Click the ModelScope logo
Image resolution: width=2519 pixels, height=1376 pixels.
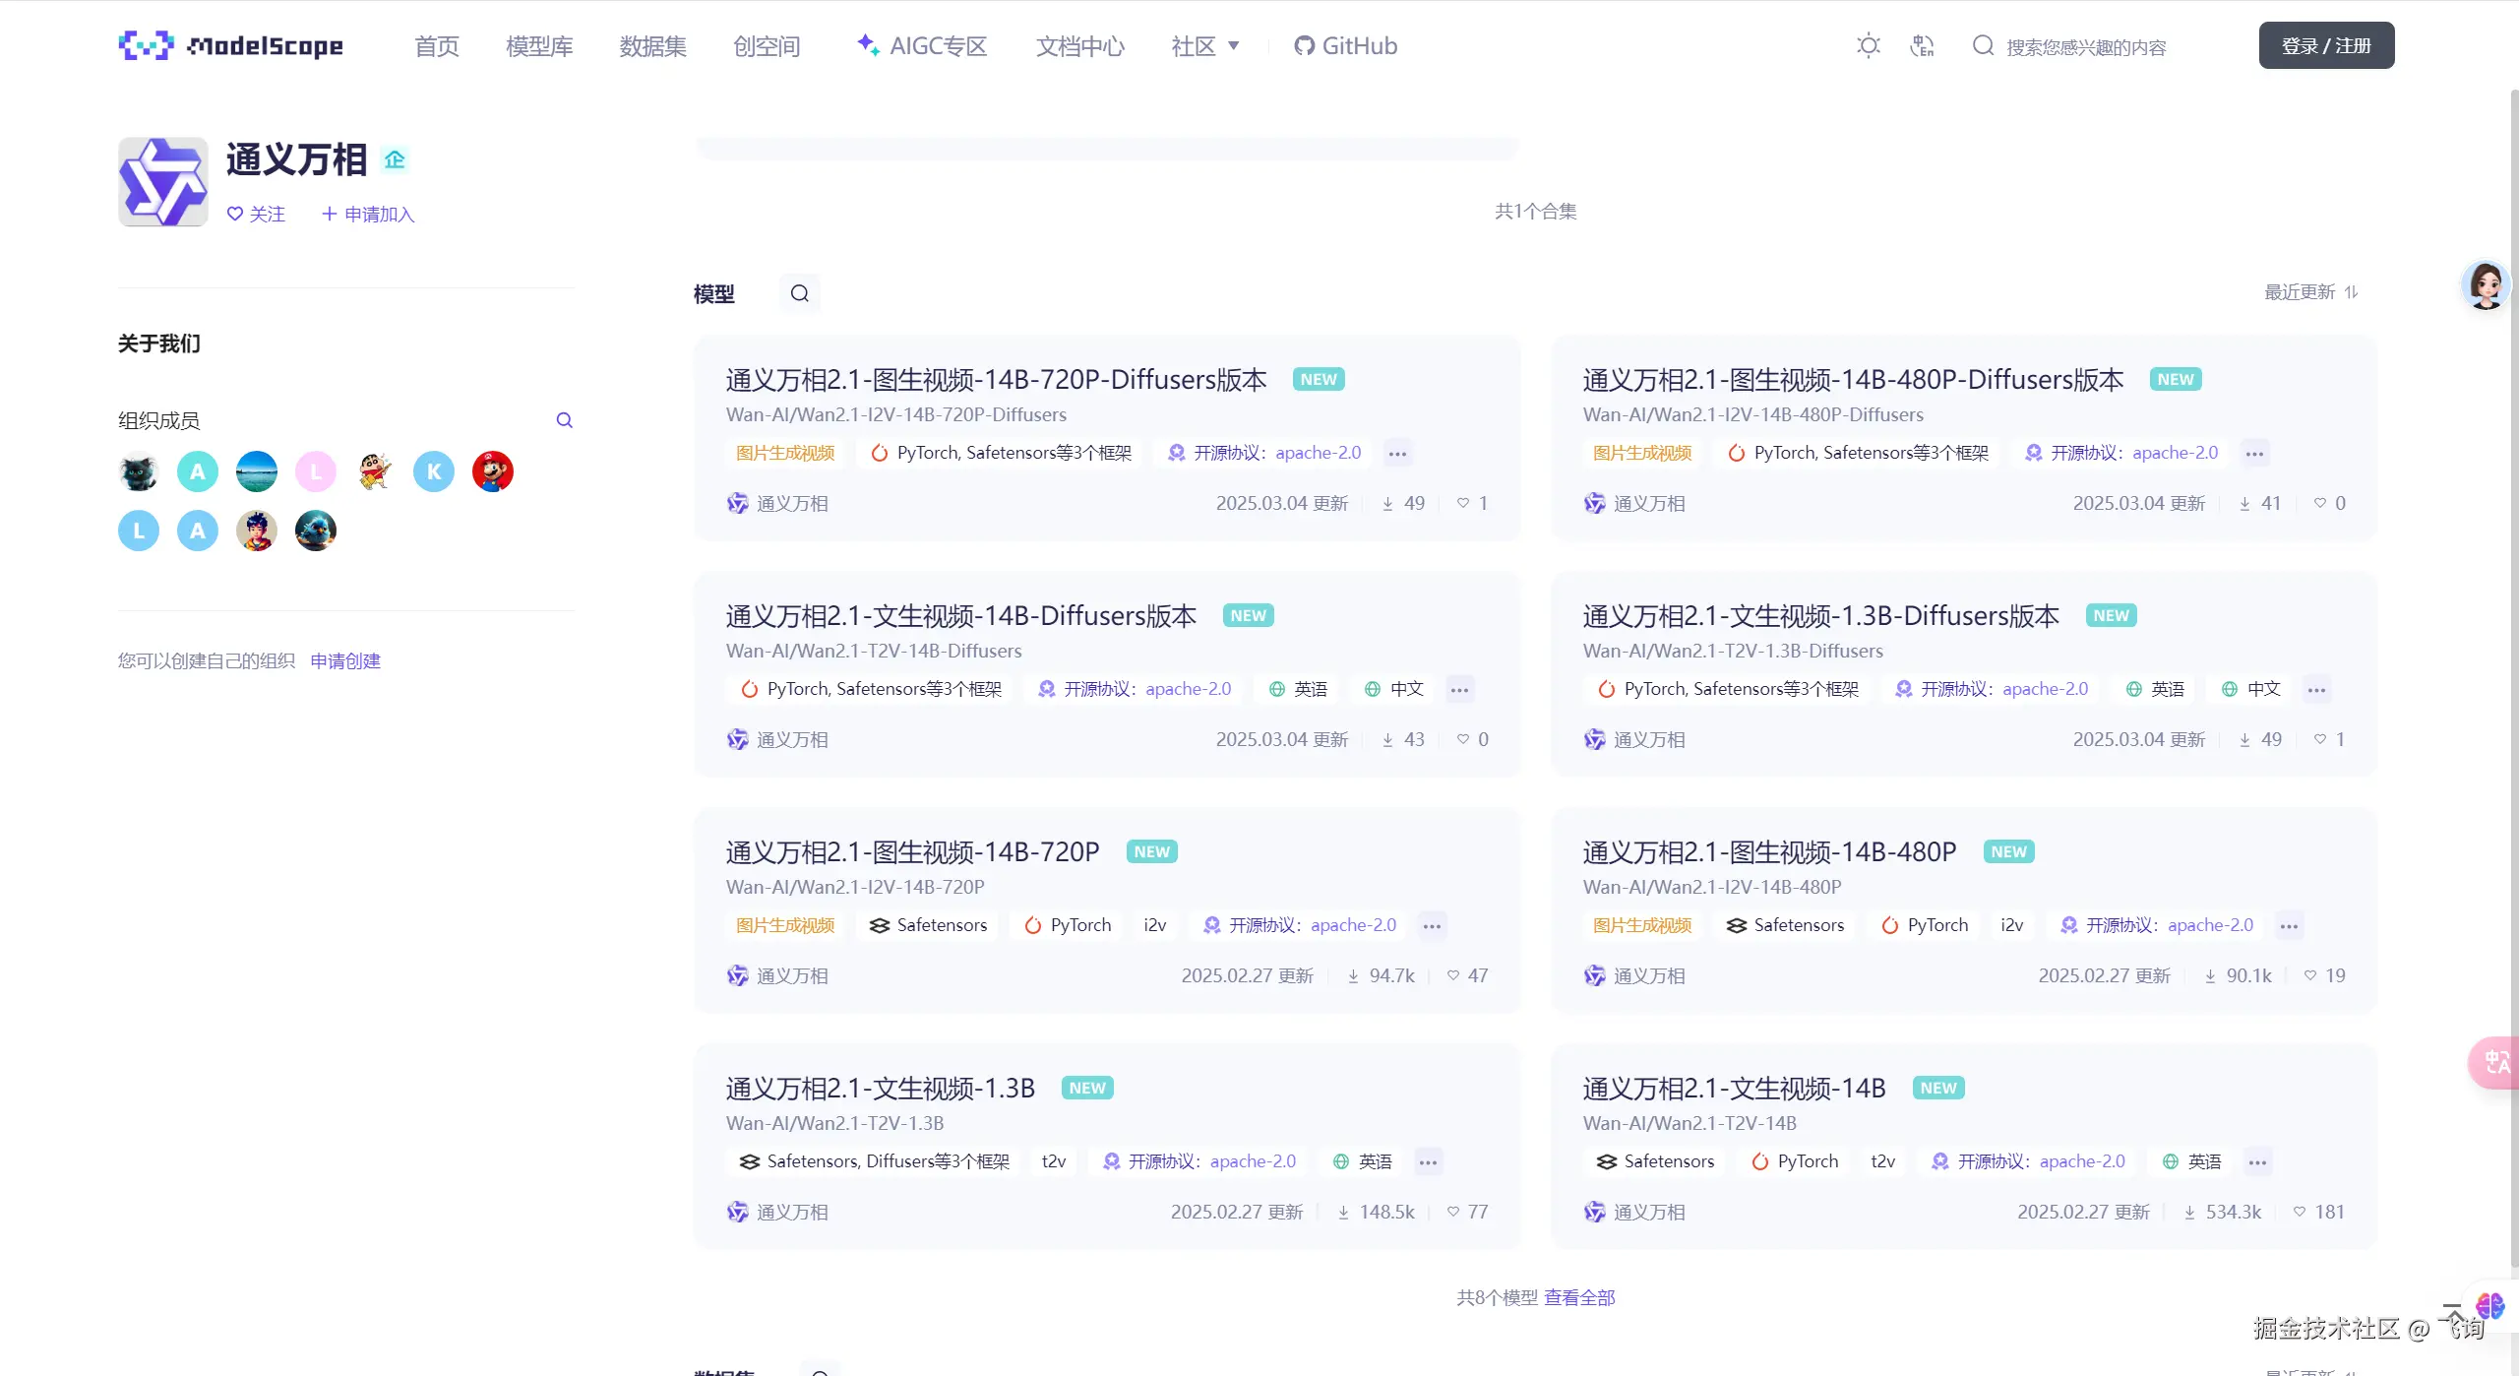pyautogui.click(x=231, y=45)
